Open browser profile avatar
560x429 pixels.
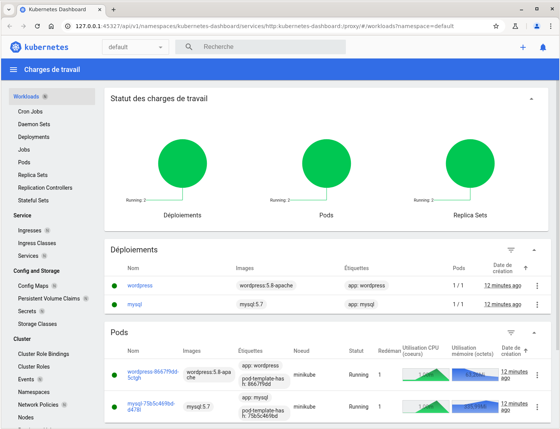coord(537,26)
